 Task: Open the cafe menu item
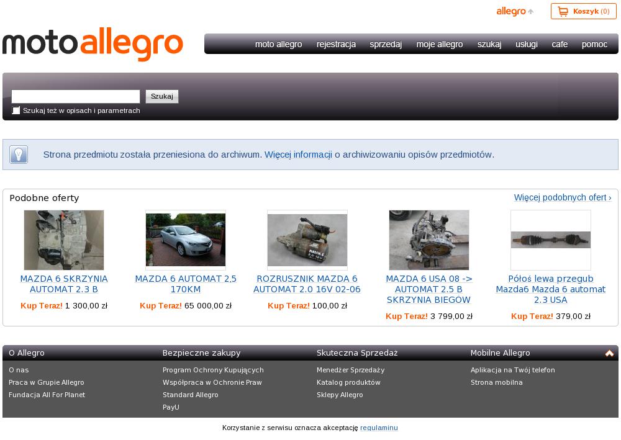[x=560, y=44]
